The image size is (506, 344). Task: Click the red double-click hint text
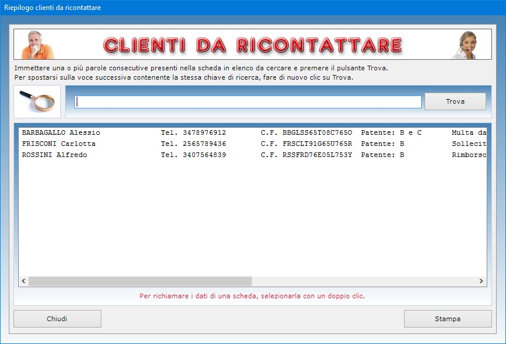[x=252, y=296]
